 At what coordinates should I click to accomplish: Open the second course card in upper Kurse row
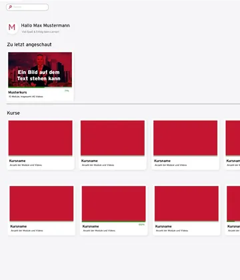[113, 145]
